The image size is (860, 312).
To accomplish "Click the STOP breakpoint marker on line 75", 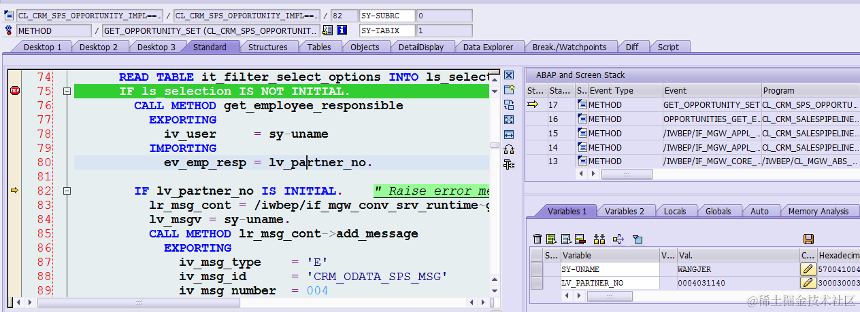I will [x=15, y=92].
